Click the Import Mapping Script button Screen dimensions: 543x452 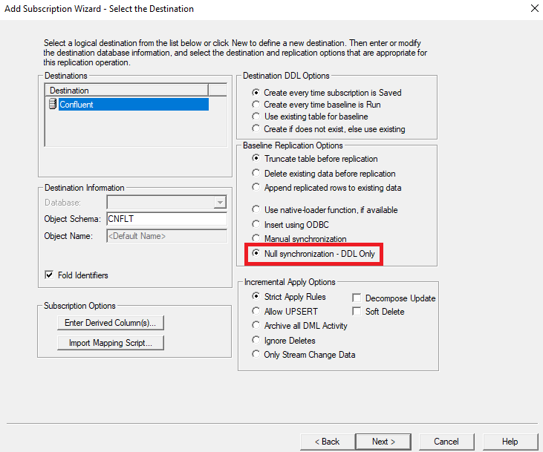(110, 343)
